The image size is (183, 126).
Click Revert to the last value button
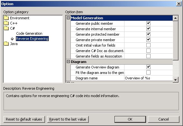tap(68, 119)
